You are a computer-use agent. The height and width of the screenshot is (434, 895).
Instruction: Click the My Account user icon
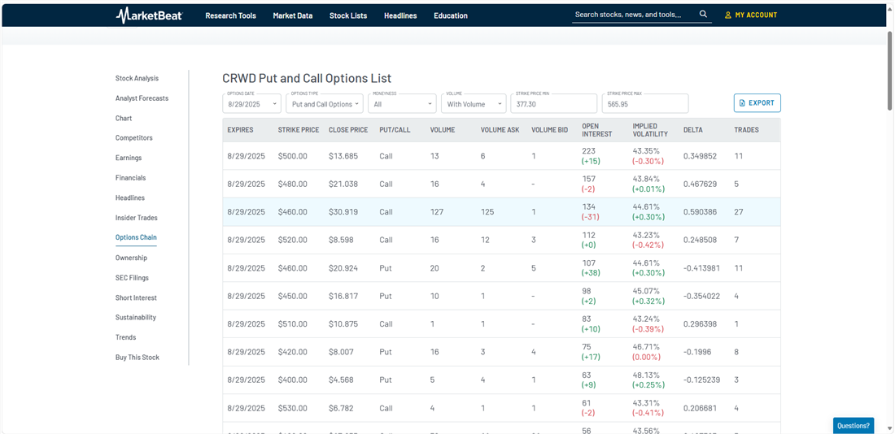pyautogui.click(x=728, y=15)
